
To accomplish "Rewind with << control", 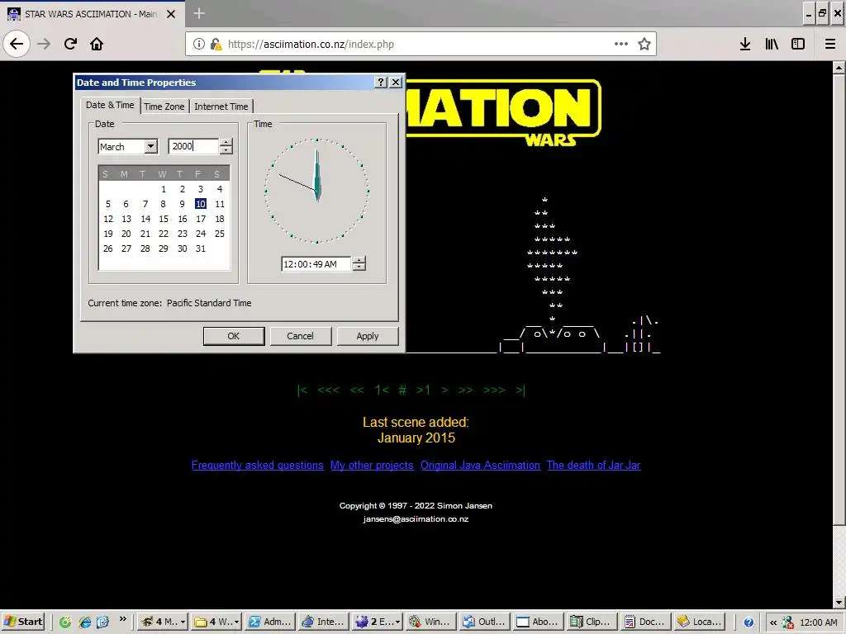I will [x=357, y=390].
